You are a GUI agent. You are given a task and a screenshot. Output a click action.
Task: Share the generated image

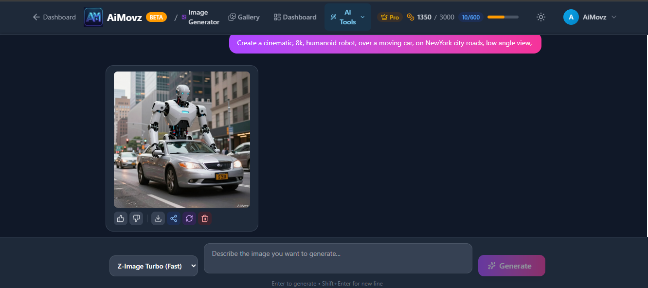[x=173, y=218]
